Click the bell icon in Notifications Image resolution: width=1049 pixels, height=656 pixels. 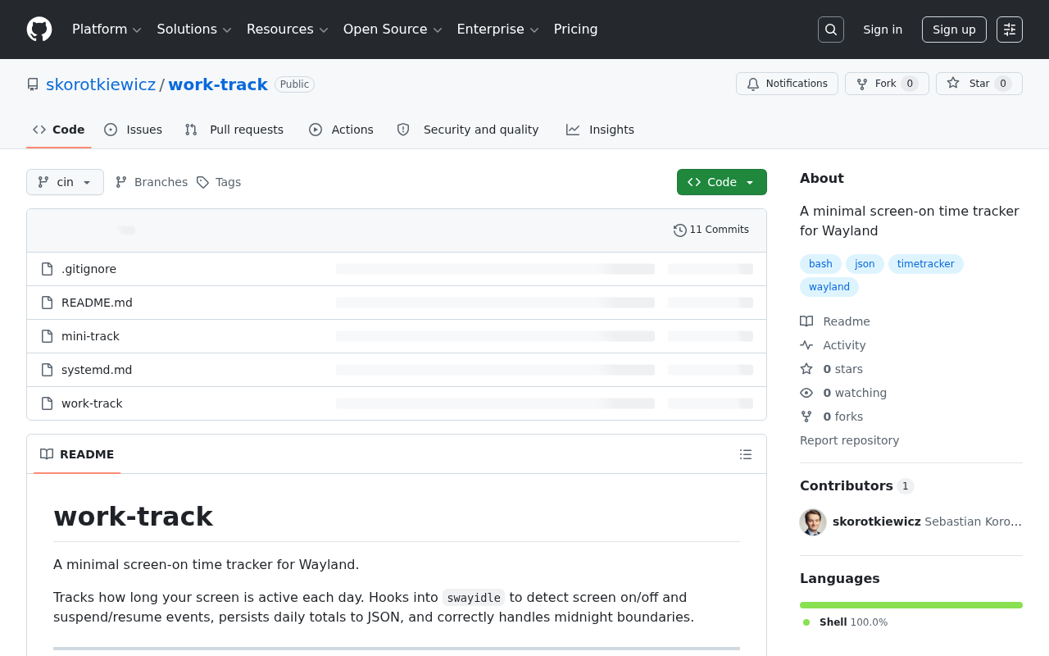(753, 84)
